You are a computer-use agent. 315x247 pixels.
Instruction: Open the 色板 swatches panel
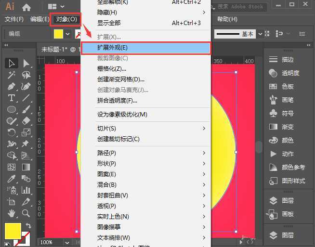281,87
